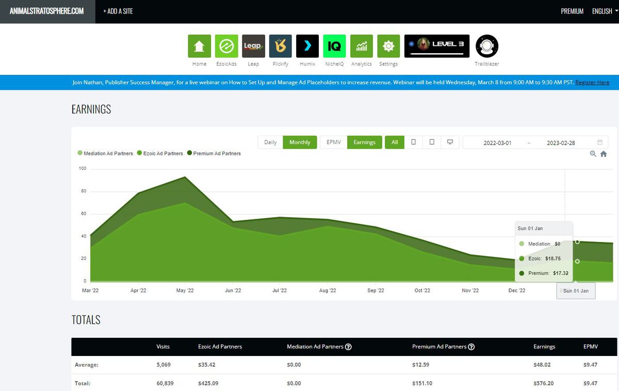Open the Settings gear icon

click(x=388, y=46)
